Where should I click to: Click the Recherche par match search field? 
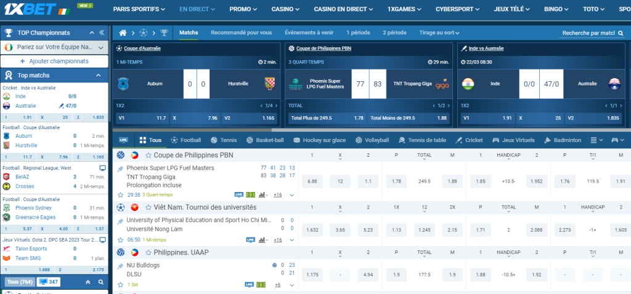(x=588, y=33)
